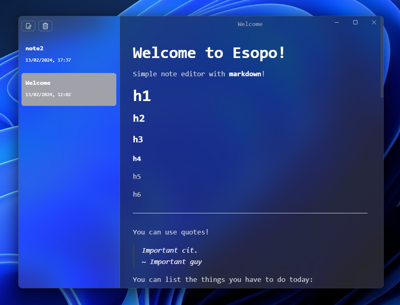The width and height of the screenshot is (400, 305).
Task: Close the Esopo window
Action: click(374, 22)
